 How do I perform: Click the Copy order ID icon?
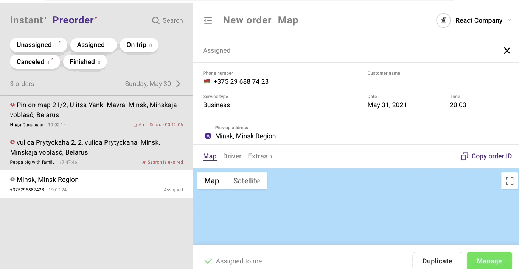point(464,156)
